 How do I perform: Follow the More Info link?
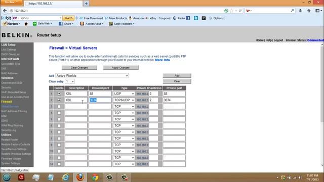click(x=163, y=60)
